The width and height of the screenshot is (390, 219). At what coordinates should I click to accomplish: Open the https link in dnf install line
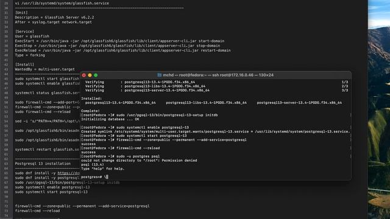69,173
